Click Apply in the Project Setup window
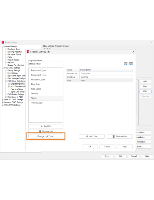 pos(107,157)
